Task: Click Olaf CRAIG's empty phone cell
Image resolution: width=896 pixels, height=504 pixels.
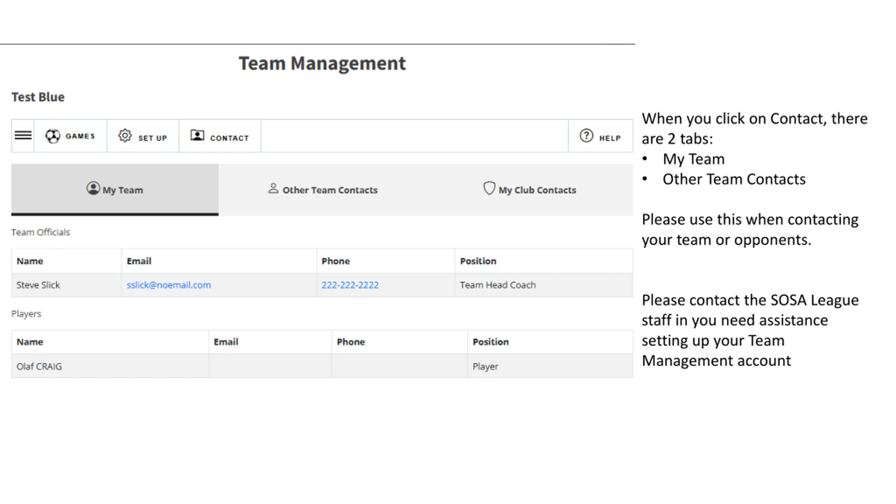Action: click(x=399, y=366)
